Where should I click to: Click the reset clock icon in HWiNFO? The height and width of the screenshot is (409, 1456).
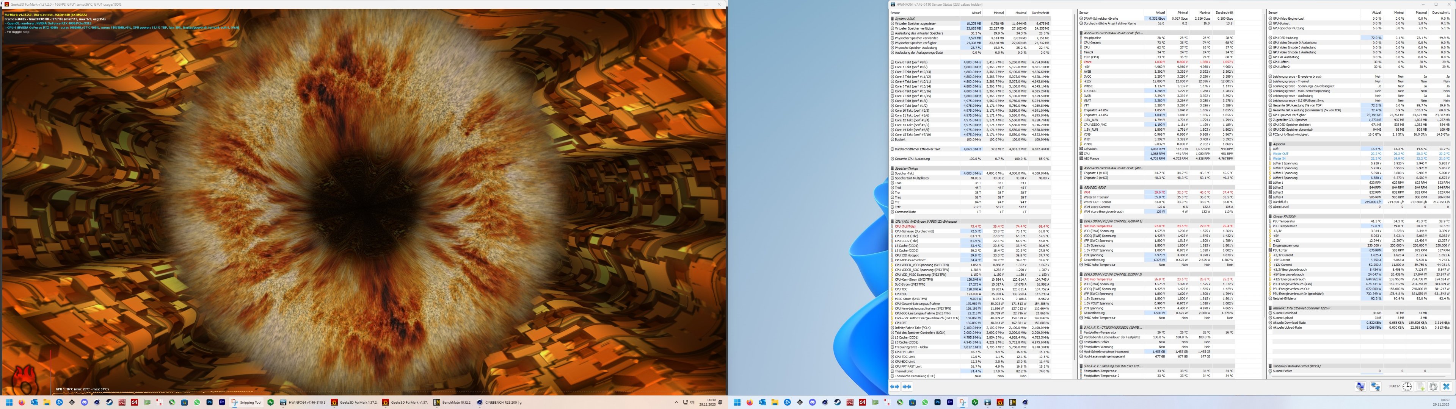click(1407, 386)
